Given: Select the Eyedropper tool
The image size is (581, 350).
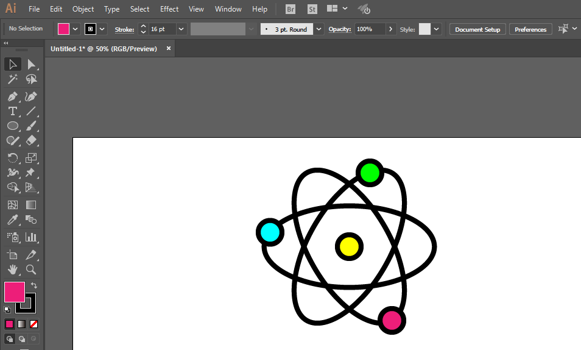Looking at the screenshot, I should point(13,220).
